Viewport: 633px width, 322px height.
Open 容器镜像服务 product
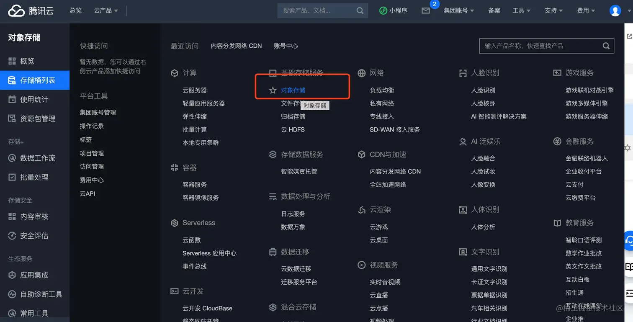[201, 198]
